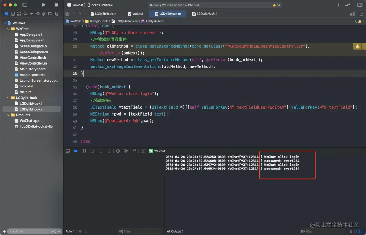Screen dimensions: 366x235
Task: Toggle breakpoints activation
Action: [76, 151]
